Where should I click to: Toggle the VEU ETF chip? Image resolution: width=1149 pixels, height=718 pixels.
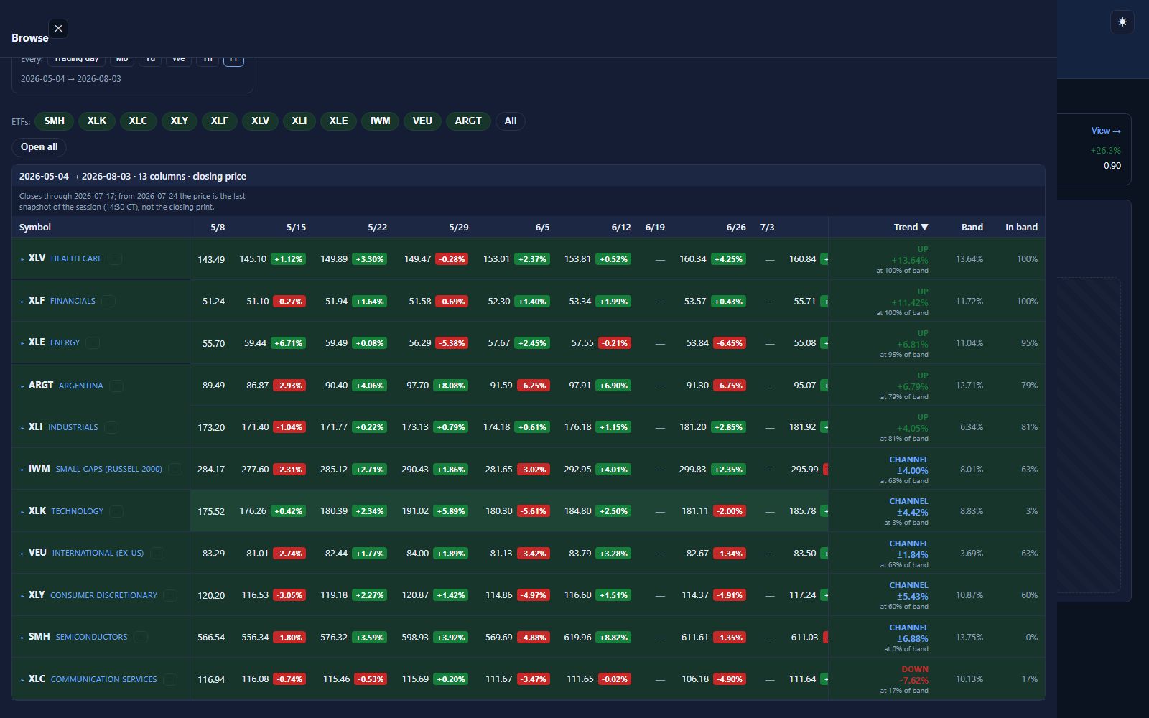point(422,121)
